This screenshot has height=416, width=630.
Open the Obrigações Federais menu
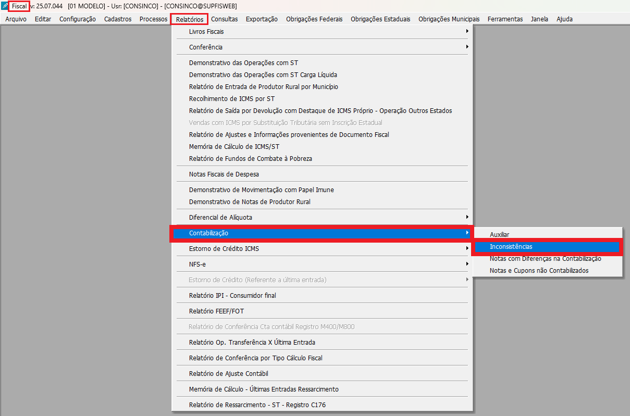click(314, 19)
